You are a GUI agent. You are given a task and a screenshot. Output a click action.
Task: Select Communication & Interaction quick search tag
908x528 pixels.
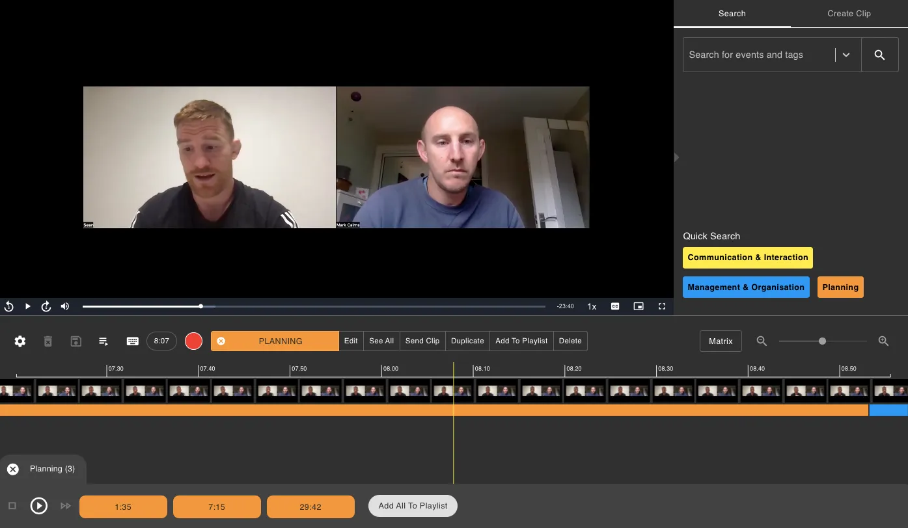coord(747,257)
